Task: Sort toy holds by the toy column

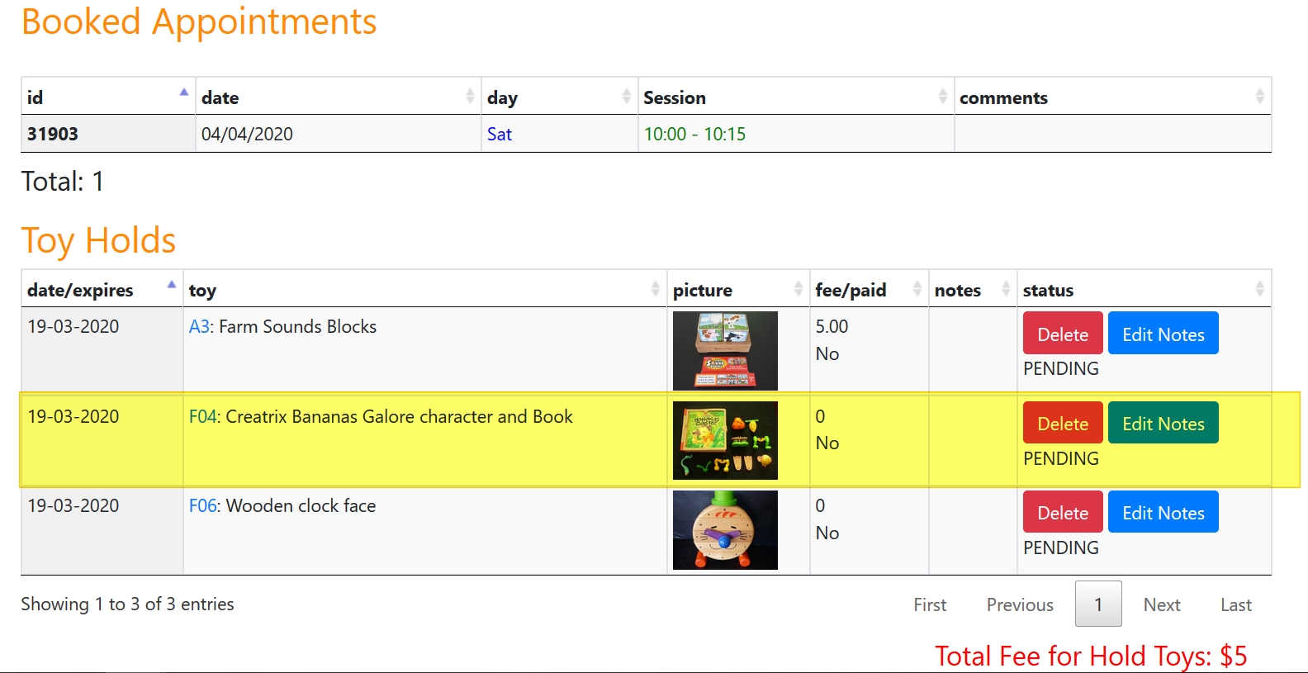Action: pos(424,290)
